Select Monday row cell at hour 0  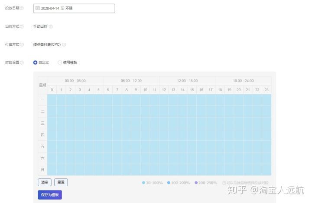(x=52, y=100)
